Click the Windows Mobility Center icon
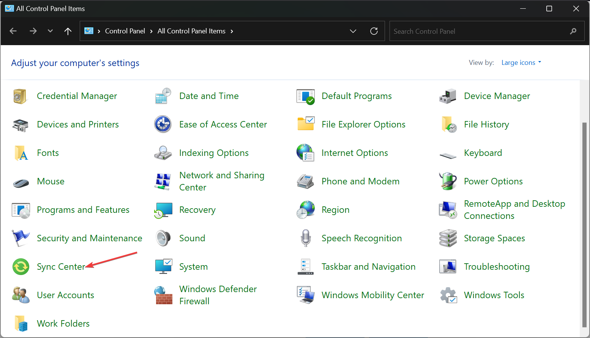590x338 pixels. click(306, 295)
